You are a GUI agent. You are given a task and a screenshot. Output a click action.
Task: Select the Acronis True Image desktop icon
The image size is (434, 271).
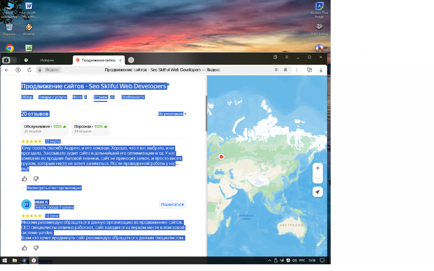coord(319,10)
